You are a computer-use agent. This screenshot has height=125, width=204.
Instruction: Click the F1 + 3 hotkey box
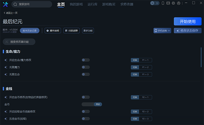[x=146, y=74]
